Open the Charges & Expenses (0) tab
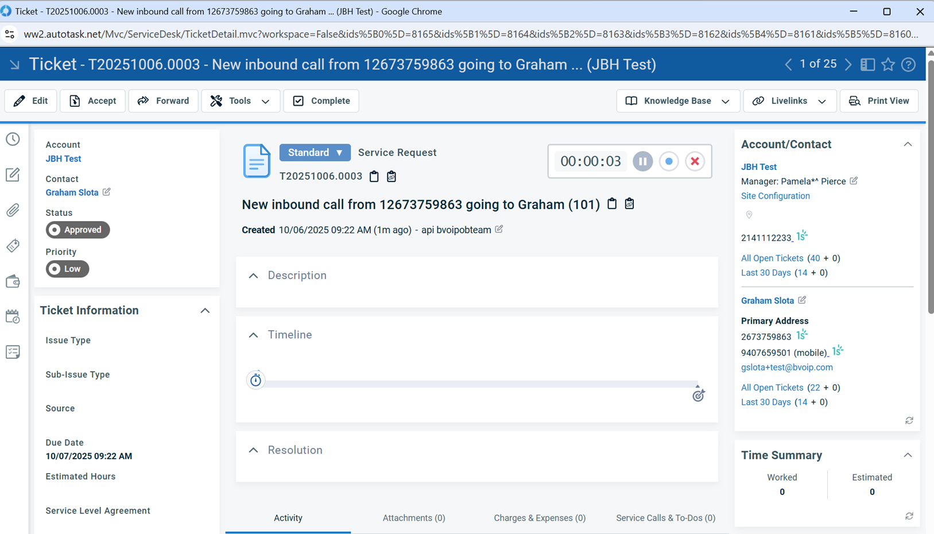Screen dimensions: 934x534 (x=540, y=518)
